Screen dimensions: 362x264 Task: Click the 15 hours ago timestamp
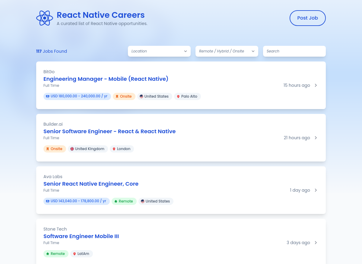[297, 85]
